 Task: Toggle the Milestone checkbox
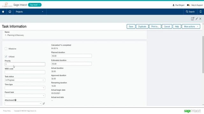(x=6, y=48)
